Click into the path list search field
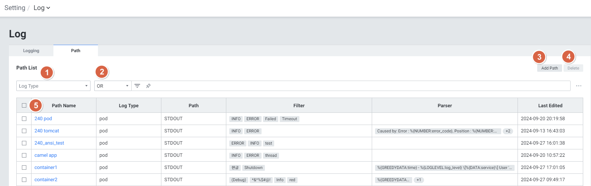 [x=356, y=86]
